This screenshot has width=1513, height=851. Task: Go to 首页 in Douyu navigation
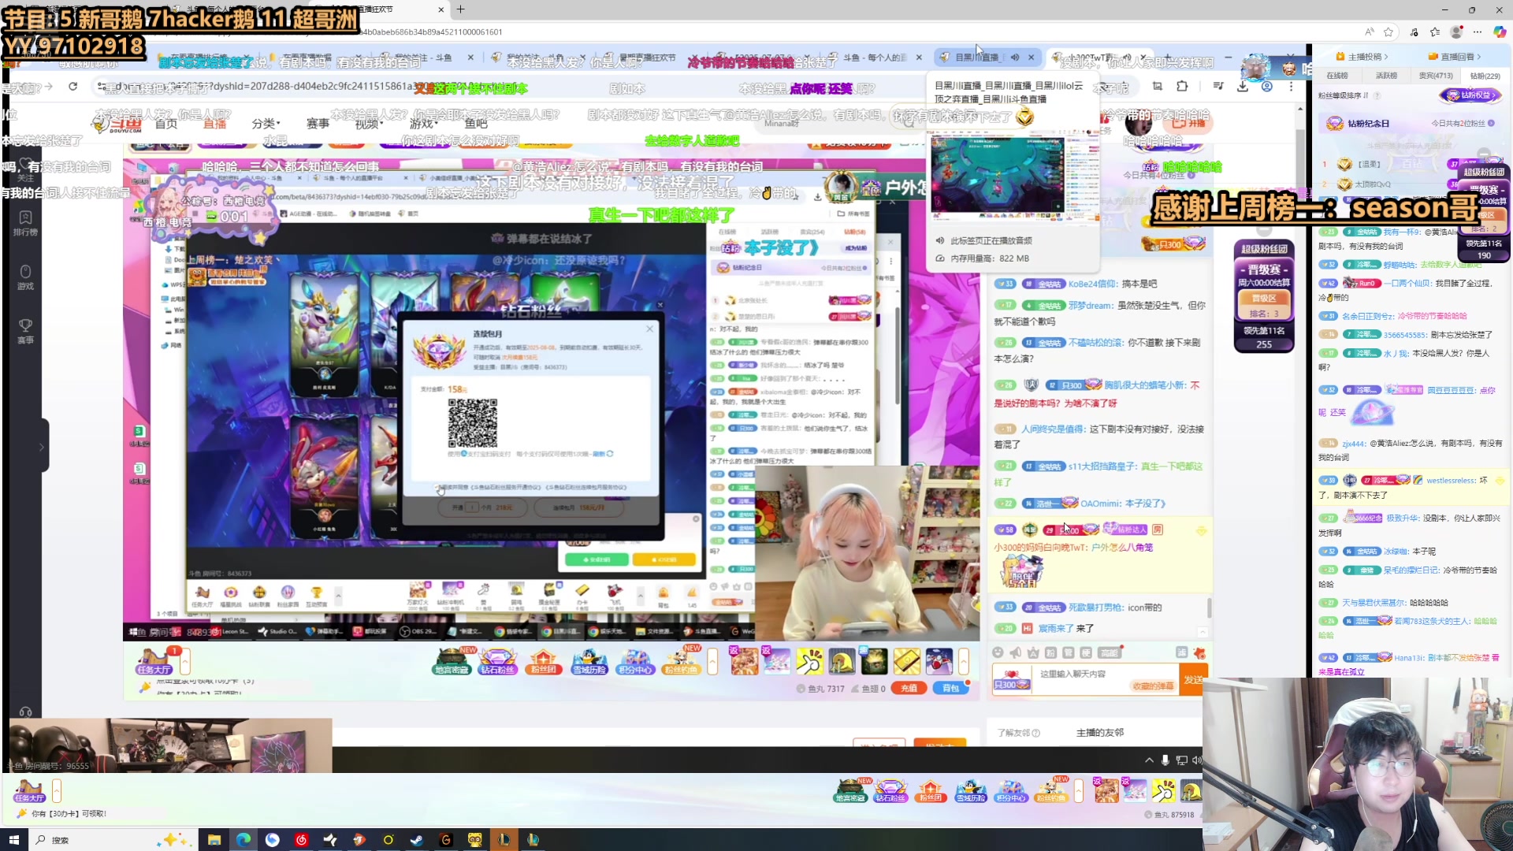pos(166,124)
